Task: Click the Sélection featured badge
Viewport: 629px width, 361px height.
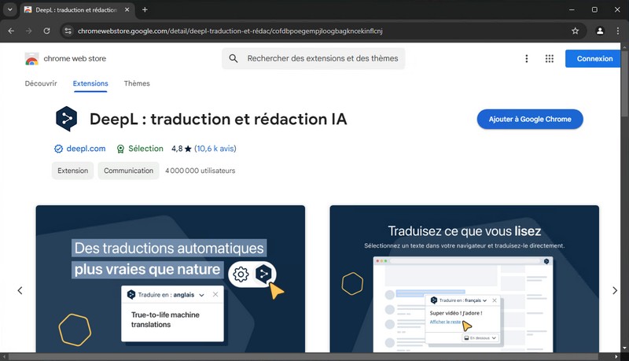Action: [140, 149]
